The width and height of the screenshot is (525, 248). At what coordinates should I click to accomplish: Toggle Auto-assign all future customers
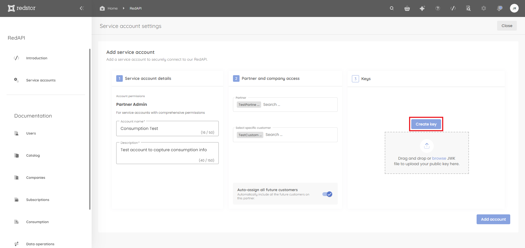[327, 194]
